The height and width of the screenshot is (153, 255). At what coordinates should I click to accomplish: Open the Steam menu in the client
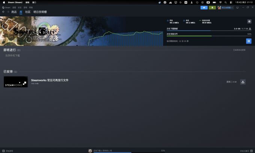click(6, 7)
